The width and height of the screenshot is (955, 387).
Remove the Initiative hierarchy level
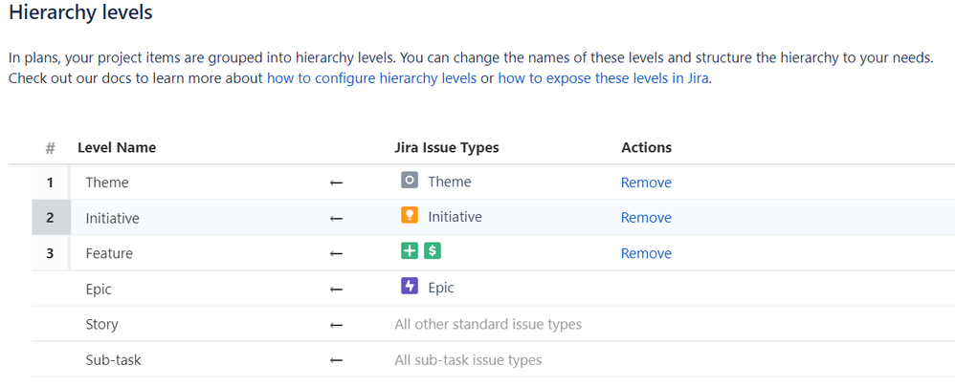pos(646,218)
